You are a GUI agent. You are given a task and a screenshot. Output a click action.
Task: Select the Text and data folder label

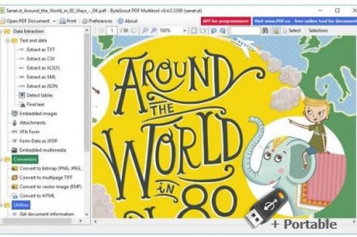[x=34, y=41]
